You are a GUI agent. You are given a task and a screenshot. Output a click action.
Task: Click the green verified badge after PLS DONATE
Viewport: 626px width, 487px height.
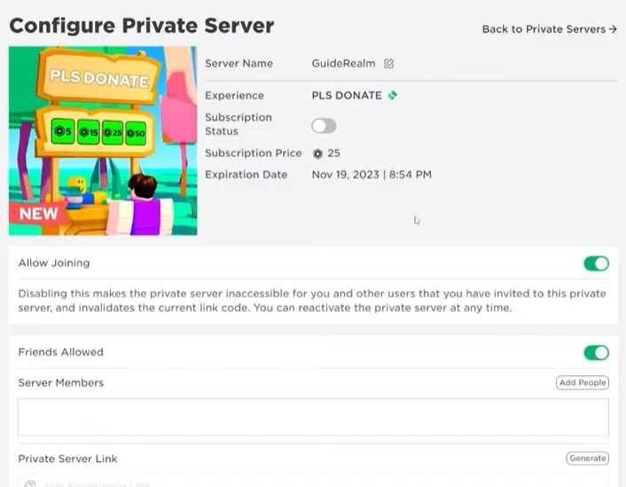(393, 96)
